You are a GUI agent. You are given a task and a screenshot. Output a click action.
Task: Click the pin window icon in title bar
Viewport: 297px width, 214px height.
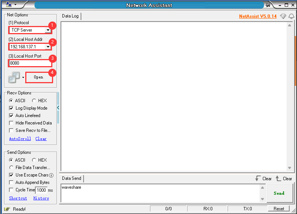268,5
